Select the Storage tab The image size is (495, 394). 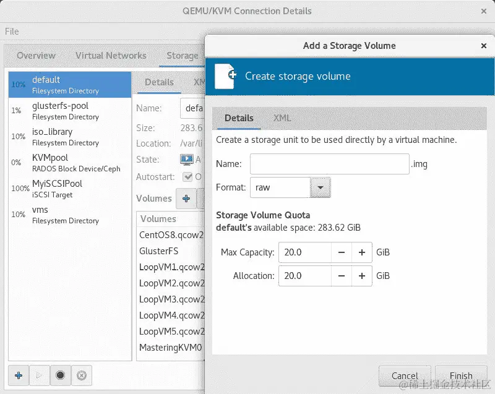pyautogui.click(x=182, y=56)
